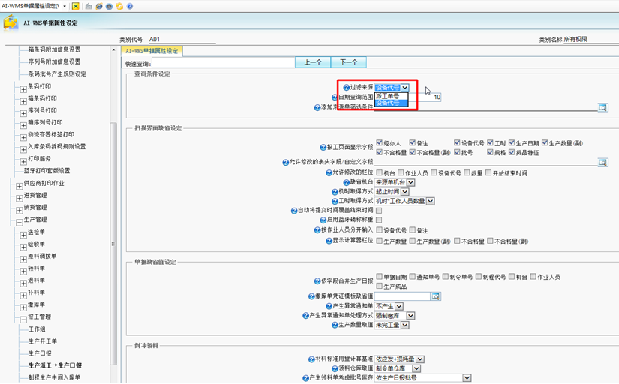The width and height of the screenshot is (619, 384).
Task: Open the 工时取得方式 dropdown
Action: pyautogui.click(x=431, y=201)
